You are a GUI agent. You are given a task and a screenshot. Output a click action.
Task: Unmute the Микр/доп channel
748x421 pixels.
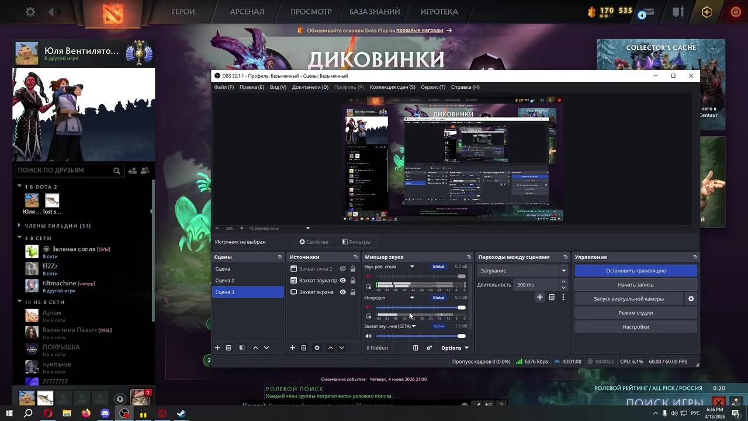click(368, 307)
